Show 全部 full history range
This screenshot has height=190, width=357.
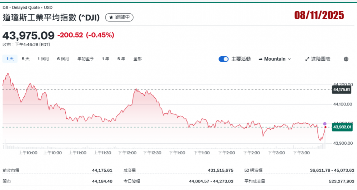(x=137, y=59)
